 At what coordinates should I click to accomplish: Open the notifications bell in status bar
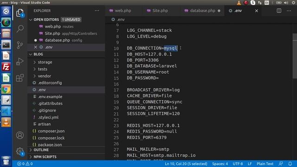coord(290,164)
